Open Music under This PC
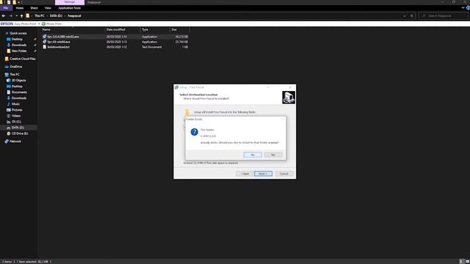Image resolution: width=470 pixels, height=264 pixels. pos(15,104)
